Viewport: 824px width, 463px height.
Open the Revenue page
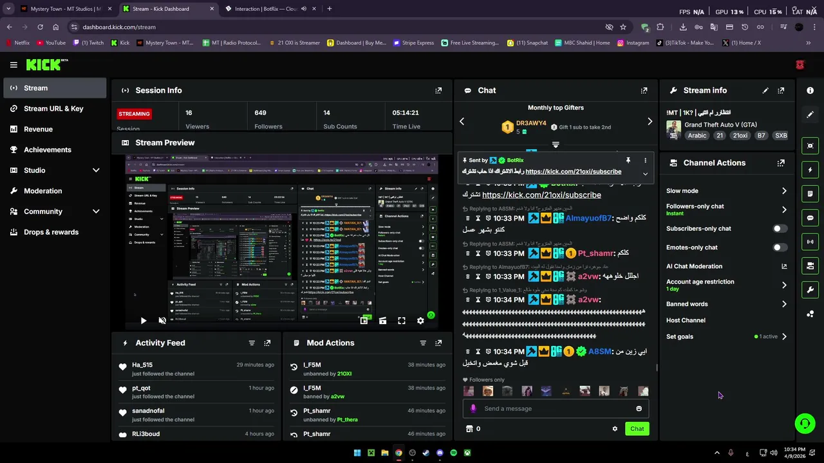coord(55,129)
